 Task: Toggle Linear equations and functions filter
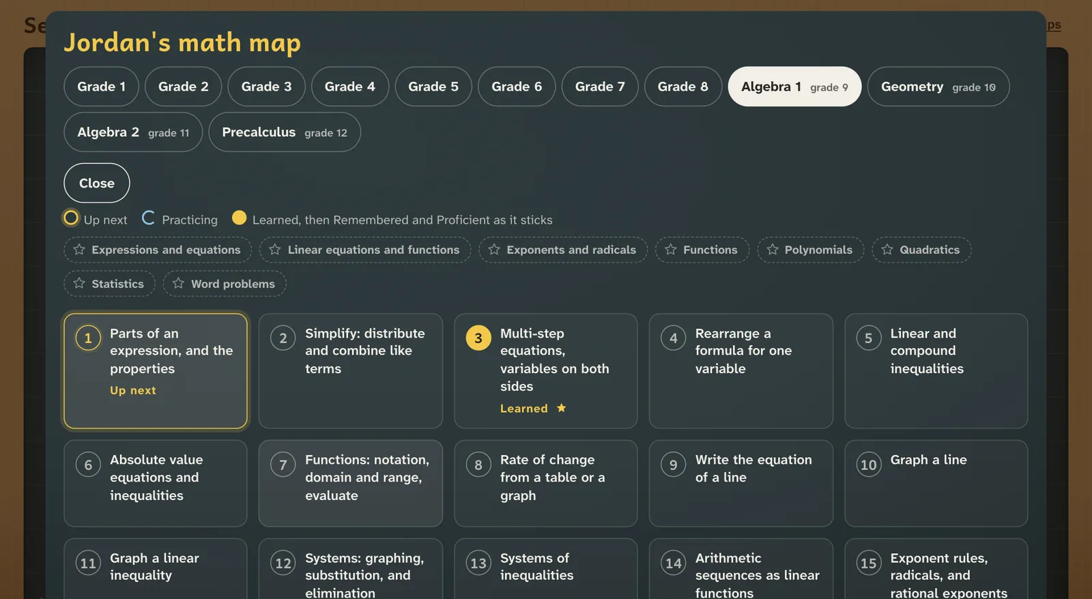pyautogui.click(x=365, y=250)
